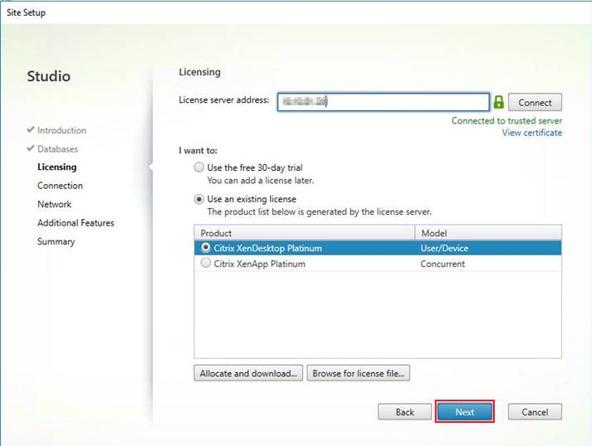This screenshot has height=446, width=592.
Task: Focus the License server address field
Action: point(384,102)
